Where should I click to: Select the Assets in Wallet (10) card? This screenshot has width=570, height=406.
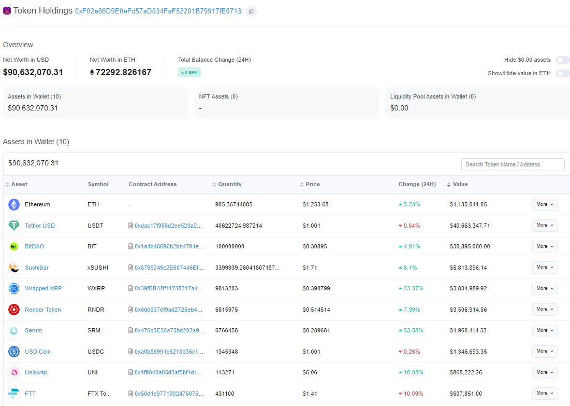(96, 103)
